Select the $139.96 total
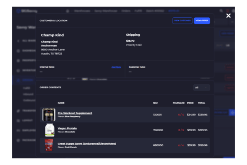This screenshot has height=165, width=247. (203, 115)
